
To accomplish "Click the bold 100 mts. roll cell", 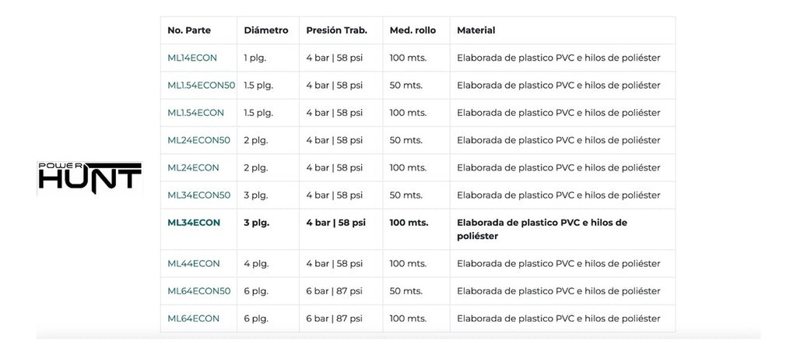I will [409, 223].
